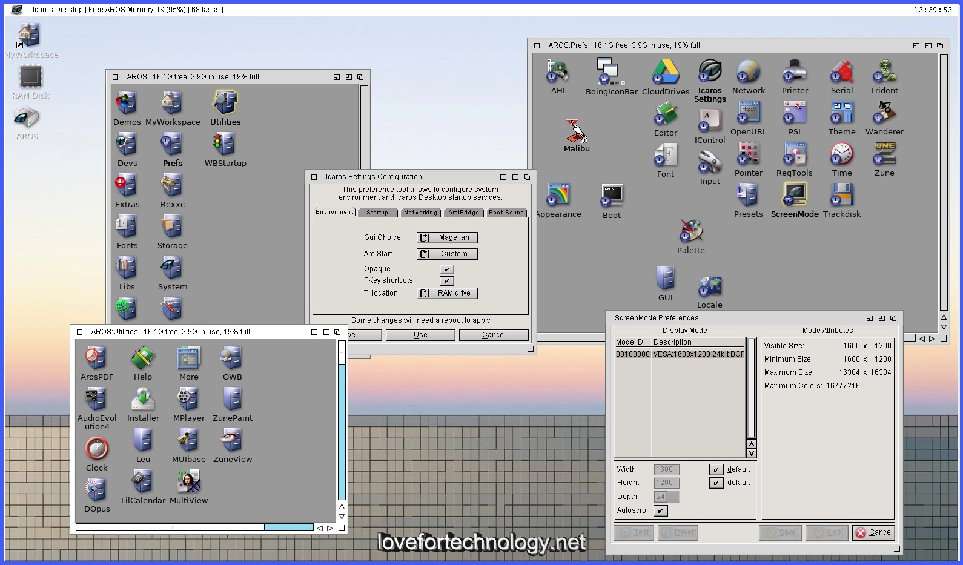The height and width of the screenshot is (565, 963).
Task: Cycle the AmiStart Custom selector
Action: pyautogui.click(x=447, y=254)
